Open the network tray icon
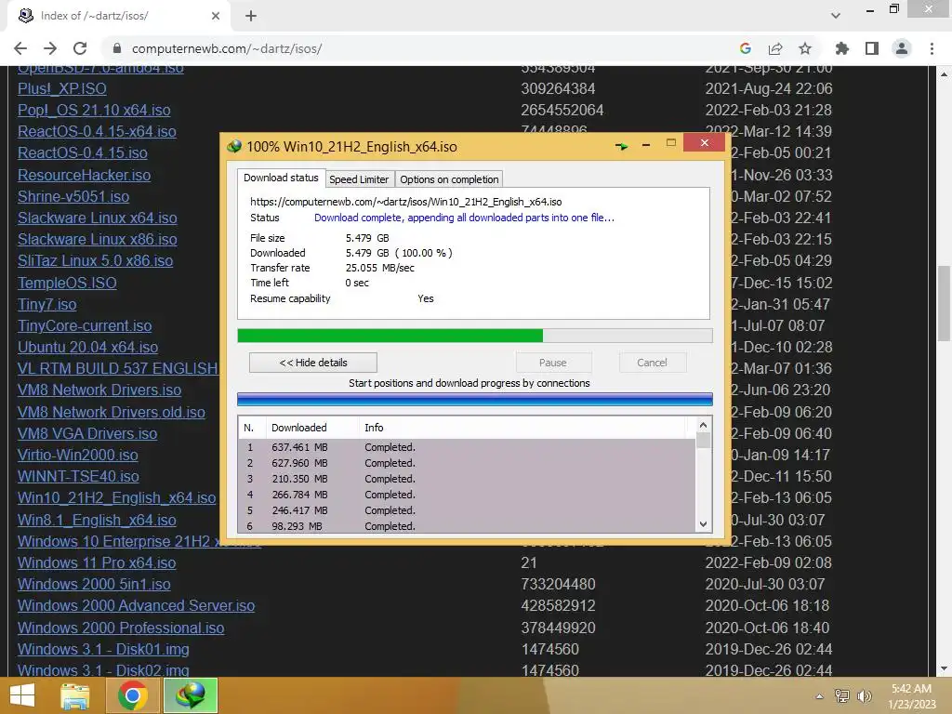This screenshot has width=952, height=714. (842, 696)
